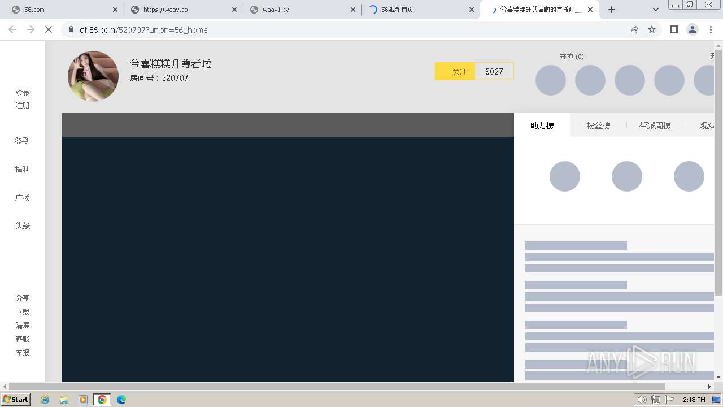Image resolution: width=723 pixels, height=407 pixels.
Task: Switch to the waav1.tv browser tab
Action: click(302, 10)
